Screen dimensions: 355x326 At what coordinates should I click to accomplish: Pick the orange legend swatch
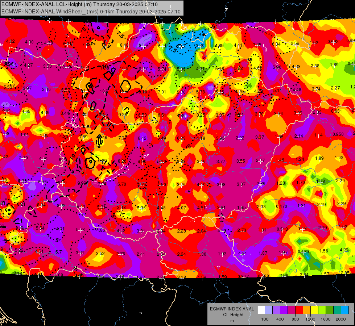[306, 310]
